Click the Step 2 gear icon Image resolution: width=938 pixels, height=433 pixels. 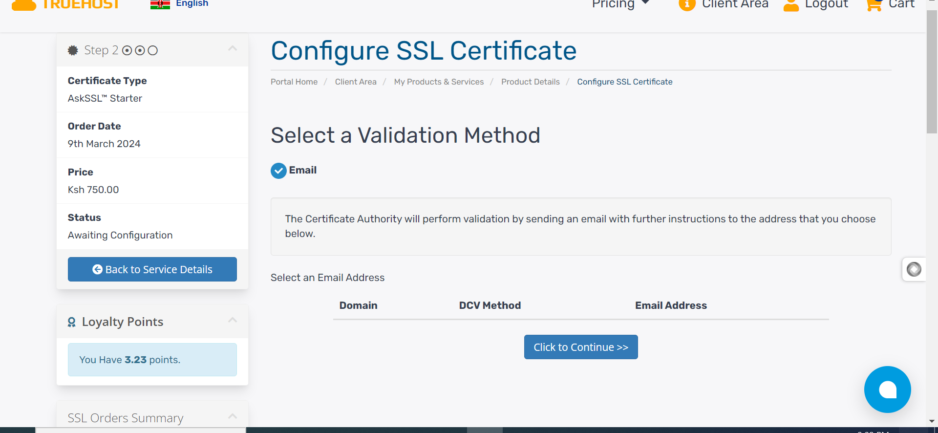(x=73, y=50)
